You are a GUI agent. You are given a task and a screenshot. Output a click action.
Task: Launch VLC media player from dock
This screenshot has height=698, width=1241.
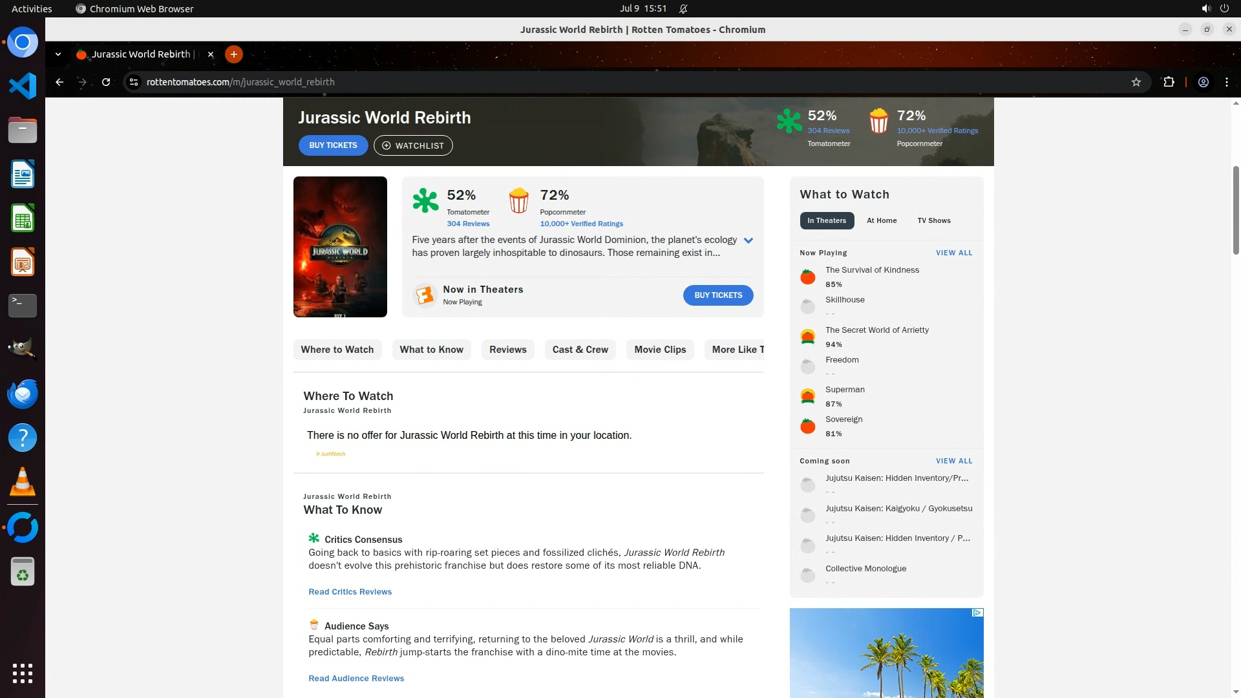click(23, 482)
